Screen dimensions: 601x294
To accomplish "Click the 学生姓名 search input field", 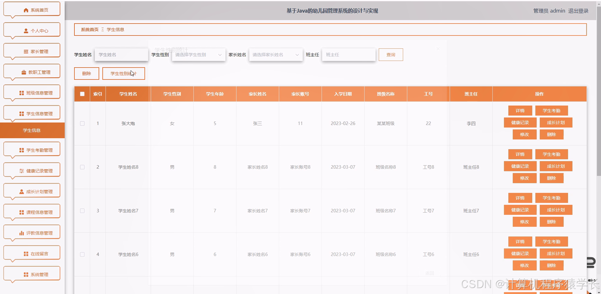I will coord(122,55).
